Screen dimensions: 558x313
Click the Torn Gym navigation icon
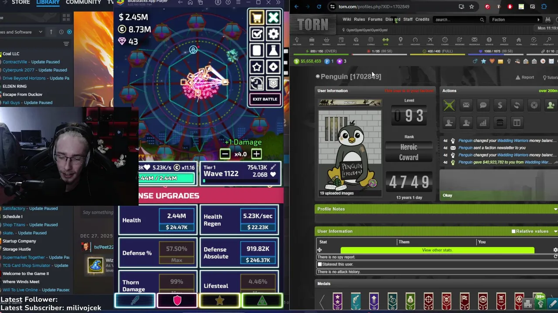tap(385, 41)
